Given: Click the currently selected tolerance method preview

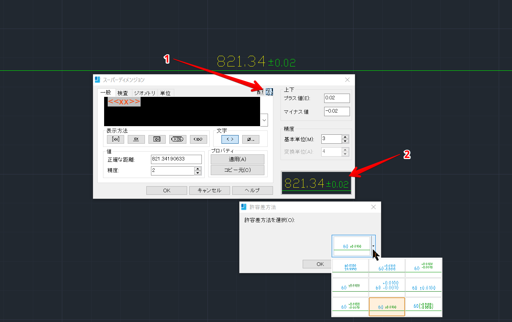Looking at the screenshot, I should [352, 246].
